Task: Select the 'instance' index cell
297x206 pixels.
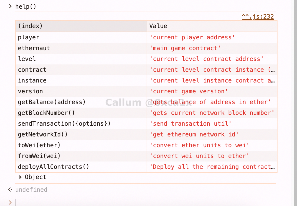Action: click(81, 80)
